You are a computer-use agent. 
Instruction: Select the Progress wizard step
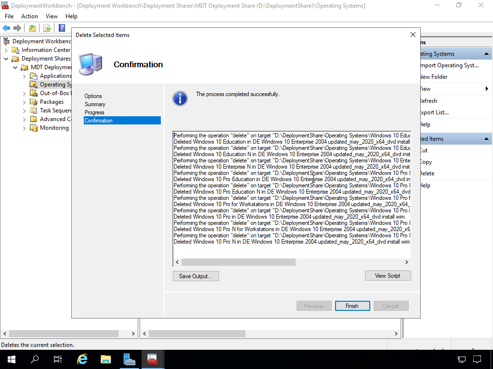pos(94,112)
